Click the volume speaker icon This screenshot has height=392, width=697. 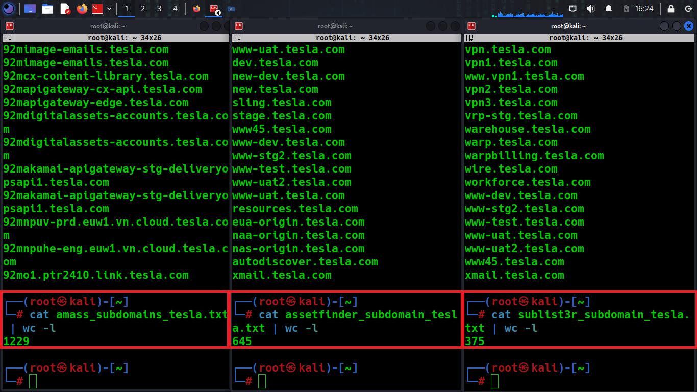[x=590, y=9]
